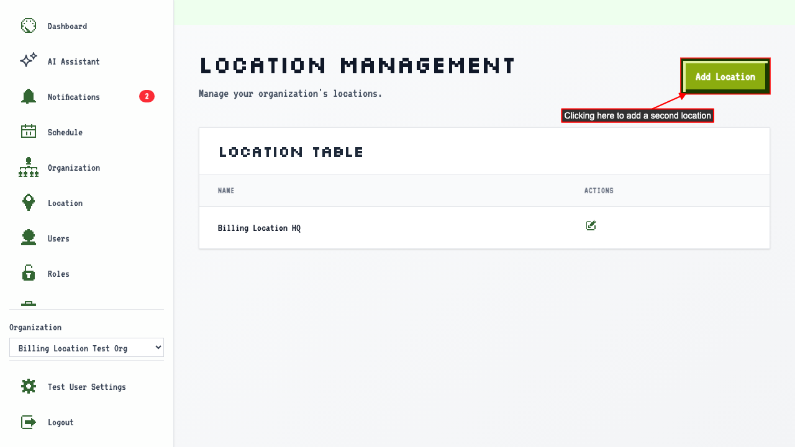Screen dimensions: 795x447
Task: Click the Logout link
Action: (x=87, y=422)
